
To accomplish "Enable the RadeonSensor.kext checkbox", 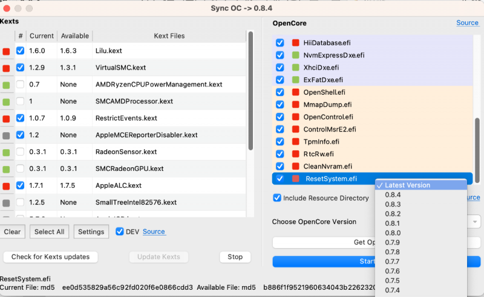I will pos(20,152).
